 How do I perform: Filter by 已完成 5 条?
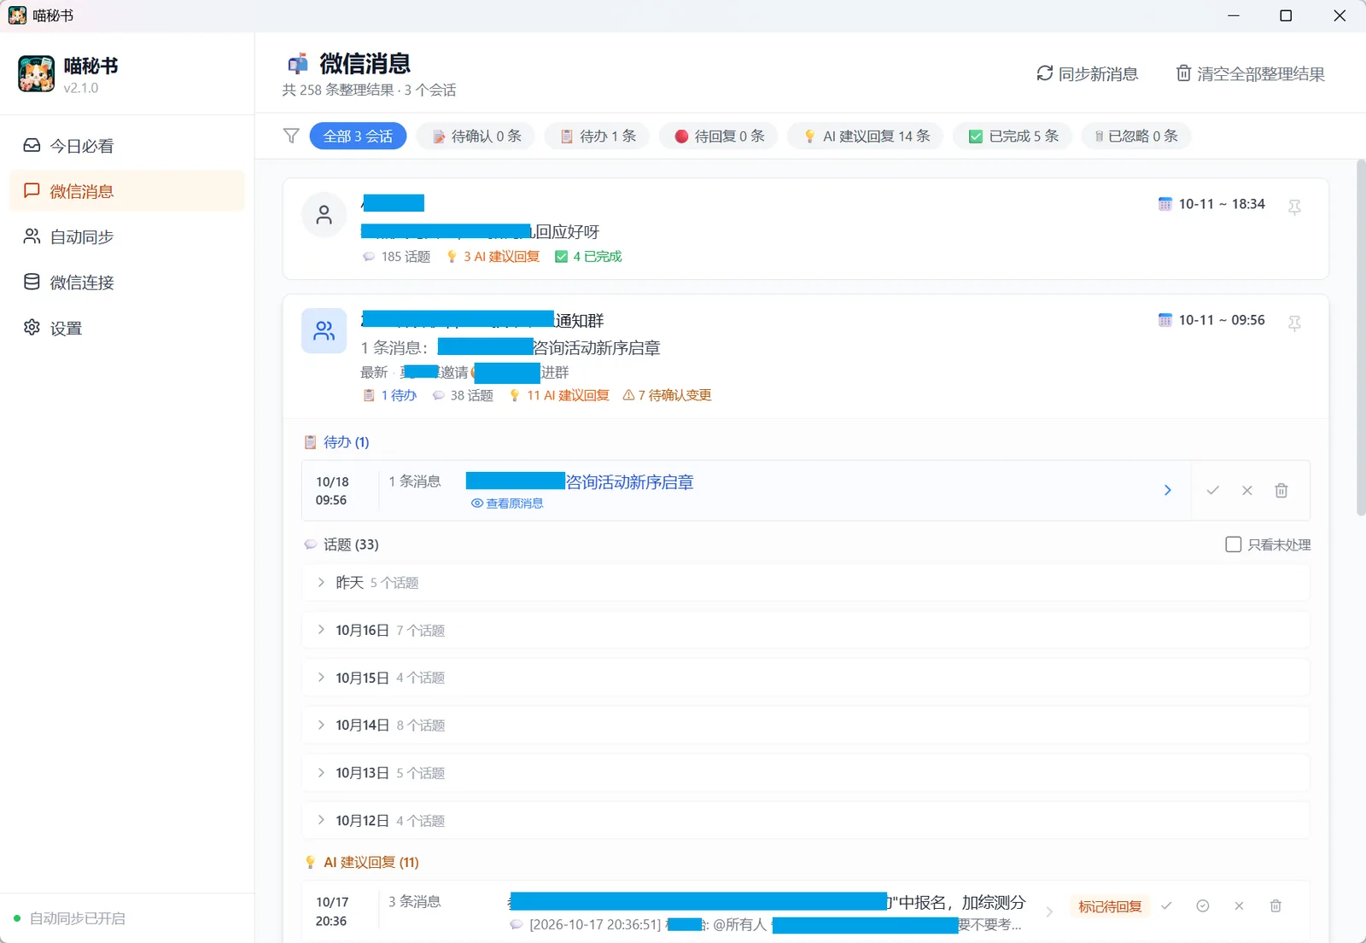point(1013,136)
